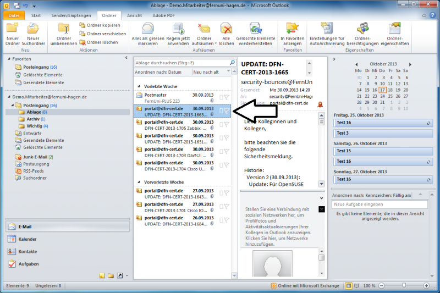Click the Neuer Suchordner icon
Viewport: 440px width, 293px height.
33,29
